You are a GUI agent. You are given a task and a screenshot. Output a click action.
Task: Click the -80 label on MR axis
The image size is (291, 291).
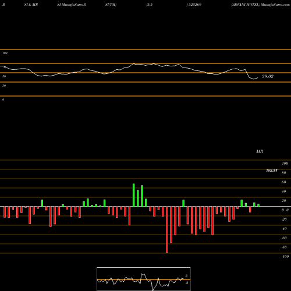tap(284, 247)
